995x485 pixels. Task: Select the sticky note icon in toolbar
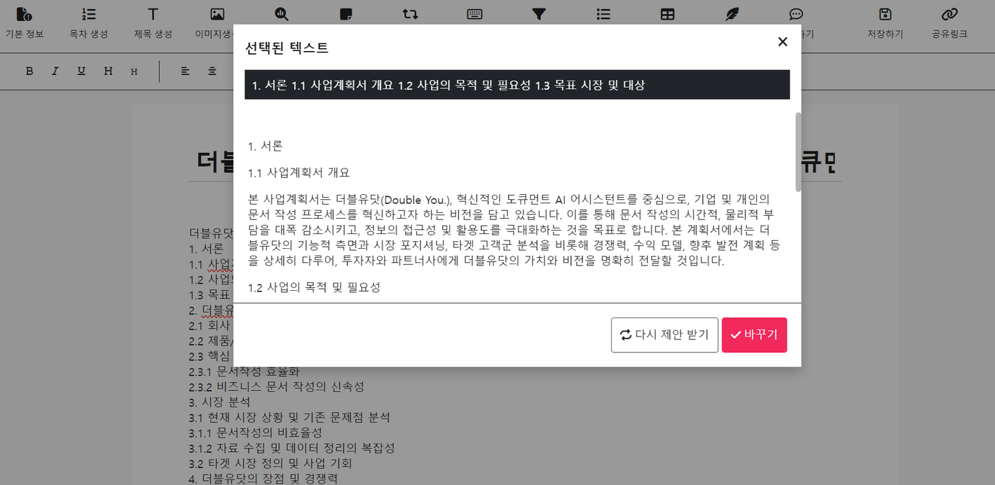345,14
